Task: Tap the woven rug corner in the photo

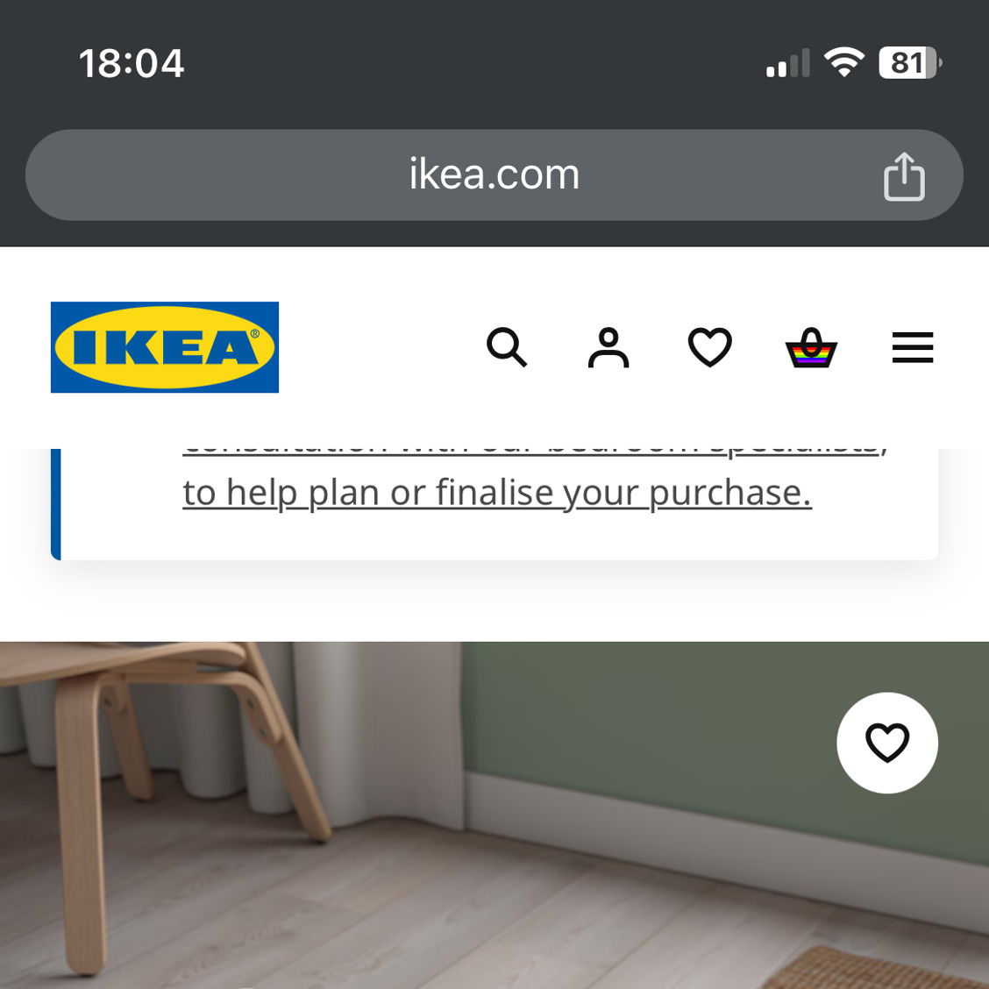Action: (x=877, y=968)
